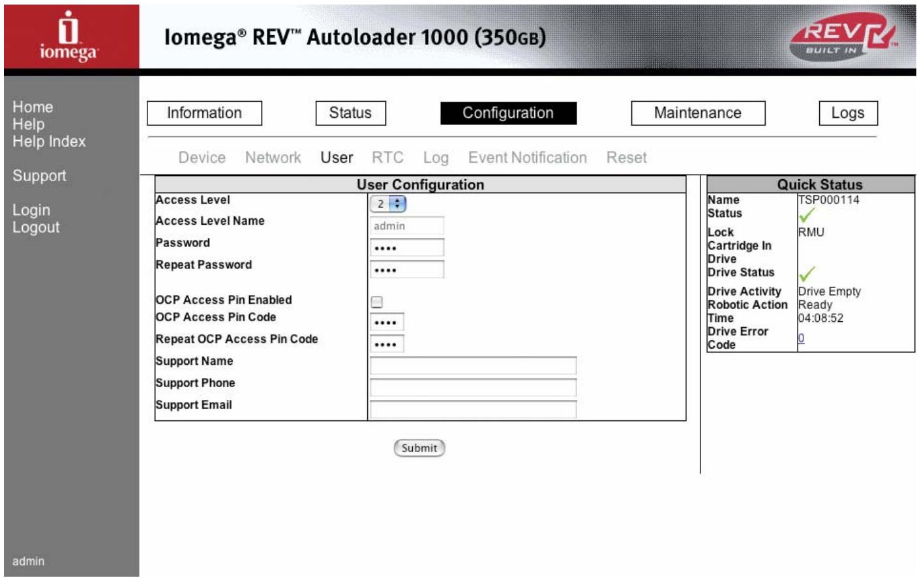Focus the OCP Access Pin Code field

(x=387, y=322)
